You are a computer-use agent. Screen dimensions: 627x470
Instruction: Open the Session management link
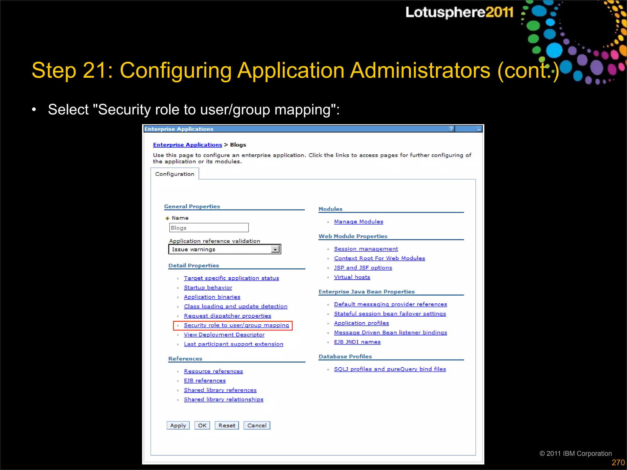click(x=366, y=249)
